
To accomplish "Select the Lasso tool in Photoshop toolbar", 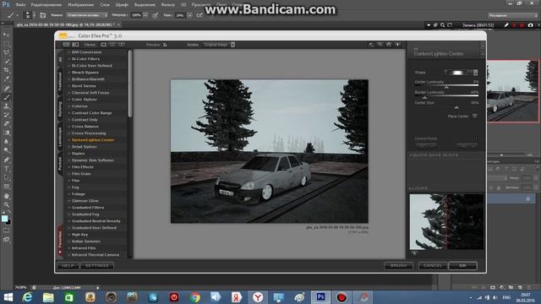I will (x=6, y=52).
